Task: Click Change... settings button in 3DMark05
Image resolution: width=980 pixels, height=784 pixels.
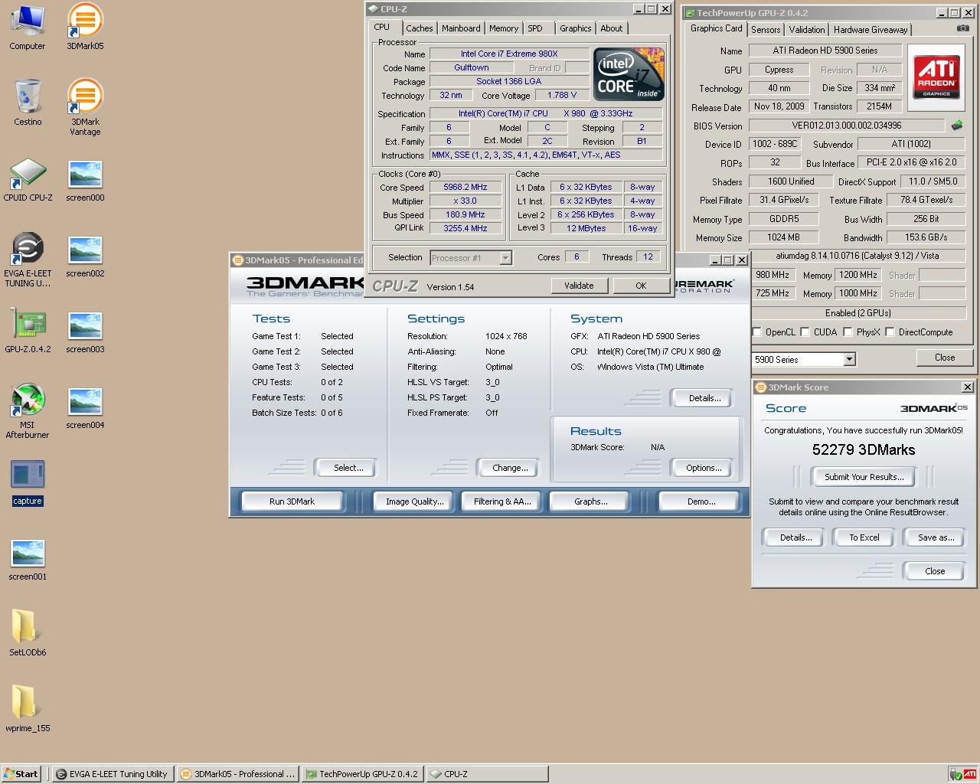Action: [510, 468]
